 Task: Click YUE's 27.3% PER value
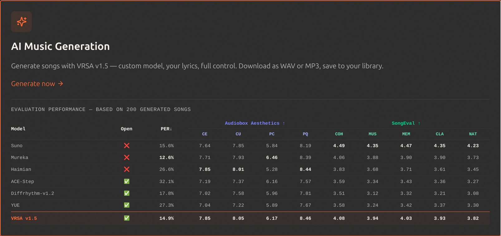coord(166,205)
